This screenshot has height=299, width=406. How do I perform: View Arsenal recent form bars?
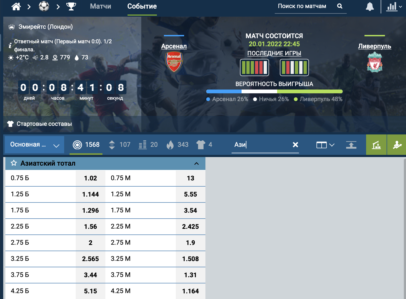tap(254, 67)
